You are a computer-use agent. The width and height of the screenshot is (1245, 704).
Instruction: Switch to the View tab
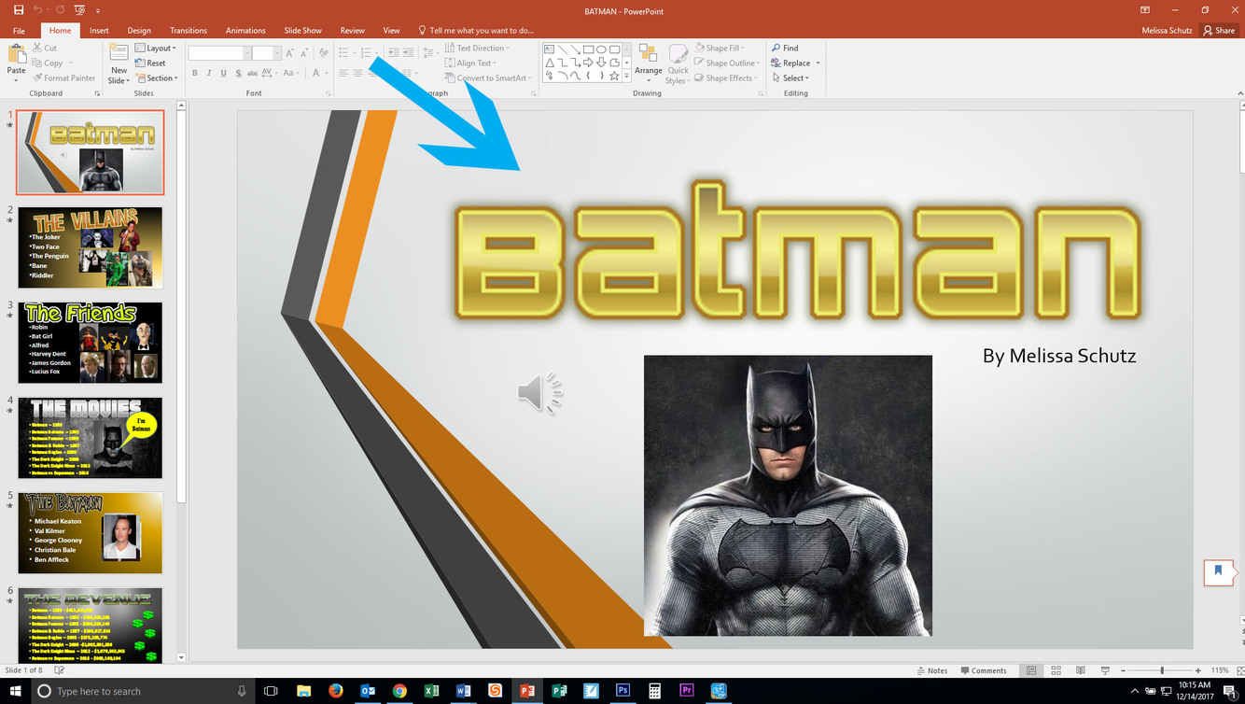tap(391, 31)
